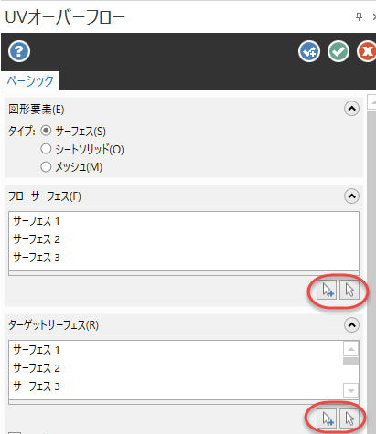
Task: Pin the UVオーバーフロー panel
Action: 359,16
